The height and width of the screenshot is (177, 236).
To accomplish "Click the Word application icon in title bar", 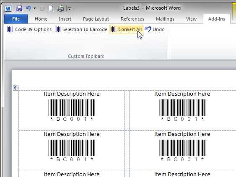I will click(x=8, y=8).
